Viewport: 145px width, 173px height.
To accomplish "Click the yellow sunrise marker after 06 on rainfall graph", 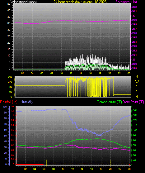I will pyautogui.click(x=46, y=163).
